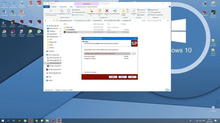The width and height of the screenshot is (220, 123).
Task: Click the Explorer back navigation arrow
Action: 46,20
